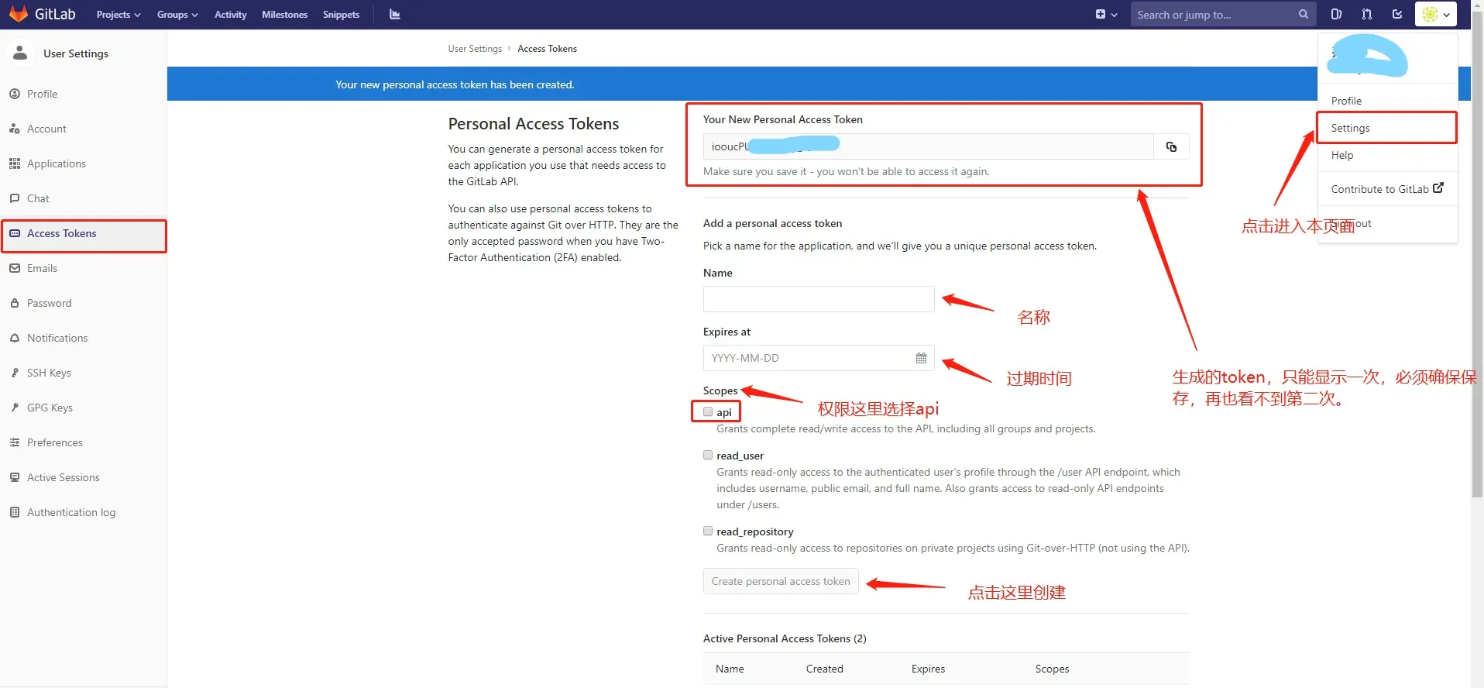Click the external link icon beside Contribute

coord(1438,187)
